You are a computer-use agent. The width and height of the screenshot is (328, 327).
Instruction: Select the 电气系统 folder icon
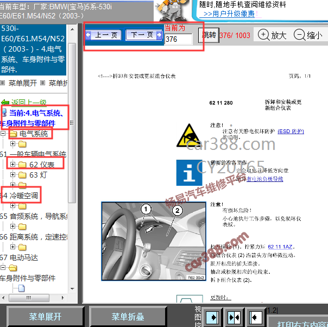[x=13, y=134]
